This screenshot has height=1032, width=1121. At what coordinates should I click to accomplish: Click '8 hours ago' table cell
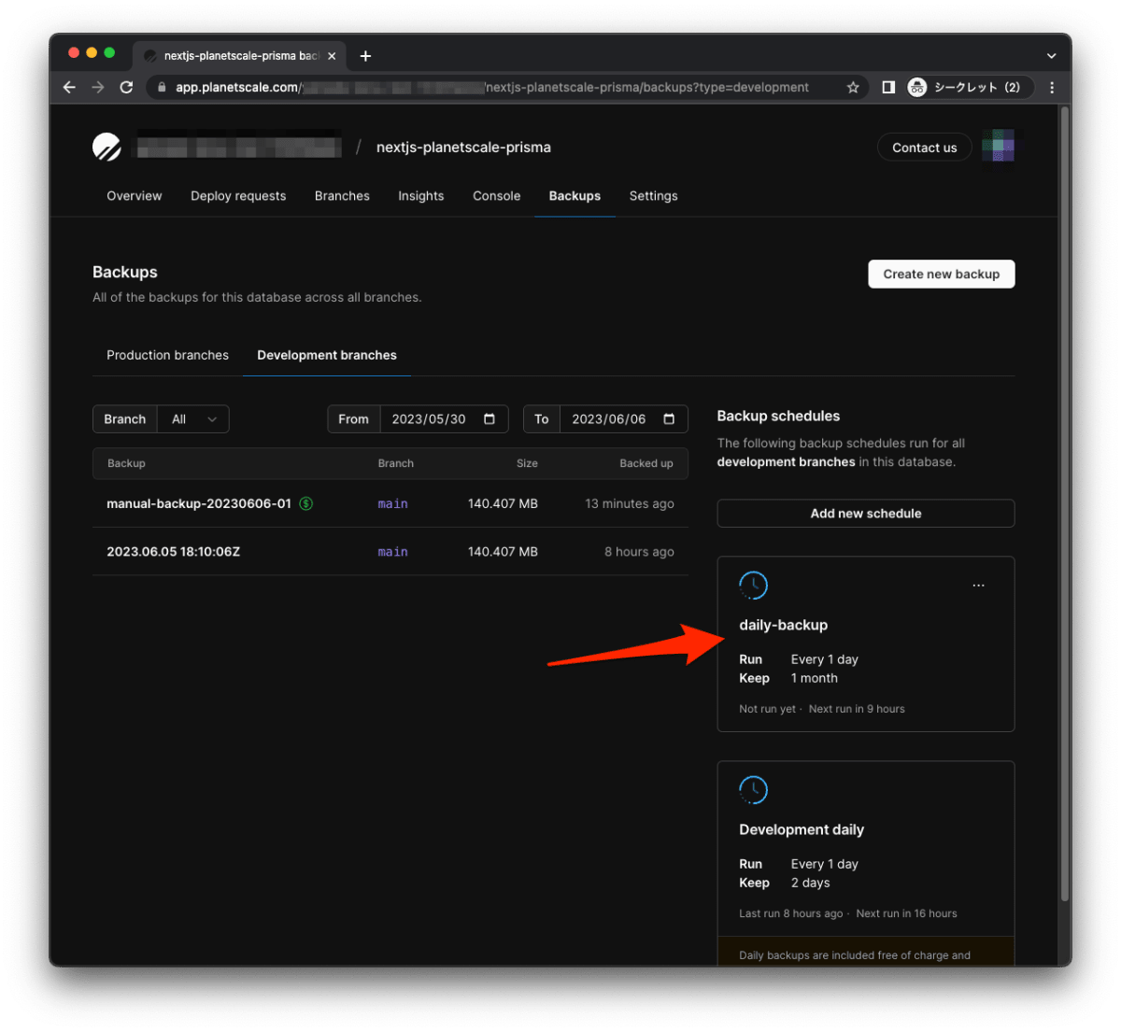[x=639, y=552]
